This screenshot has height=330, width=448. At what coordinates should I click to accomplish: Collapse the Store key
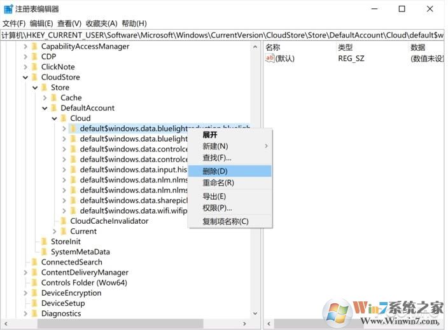[x=35, y=88]
